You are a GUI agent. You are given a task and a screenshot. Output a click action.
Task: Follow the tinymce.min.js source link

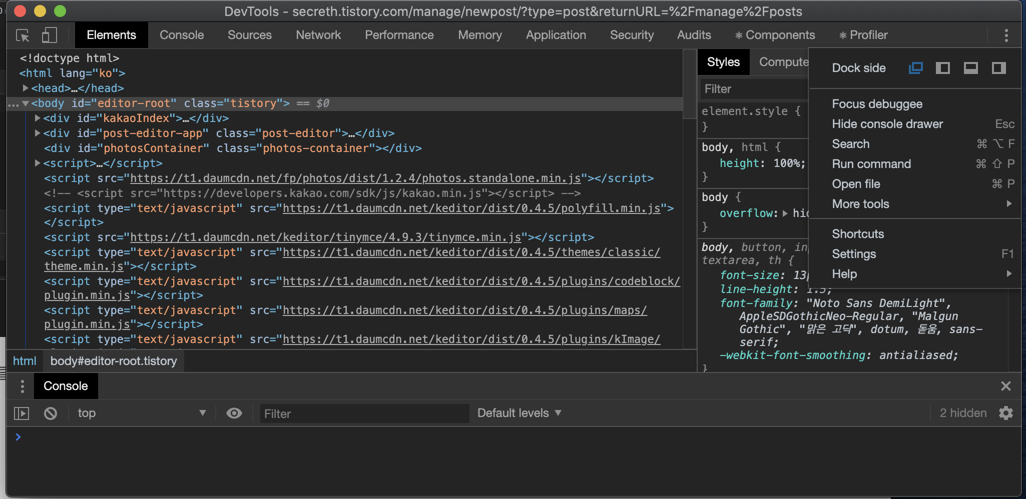point(326,237)
